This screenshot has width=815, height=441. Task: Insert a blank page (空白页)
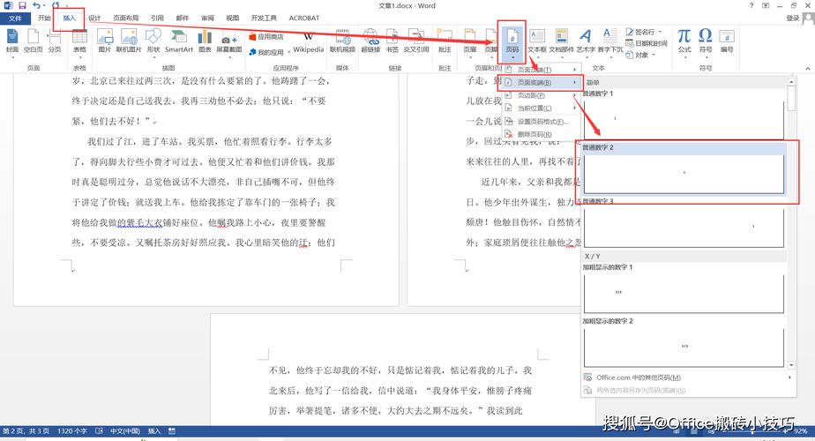click(x=33, y=41)
